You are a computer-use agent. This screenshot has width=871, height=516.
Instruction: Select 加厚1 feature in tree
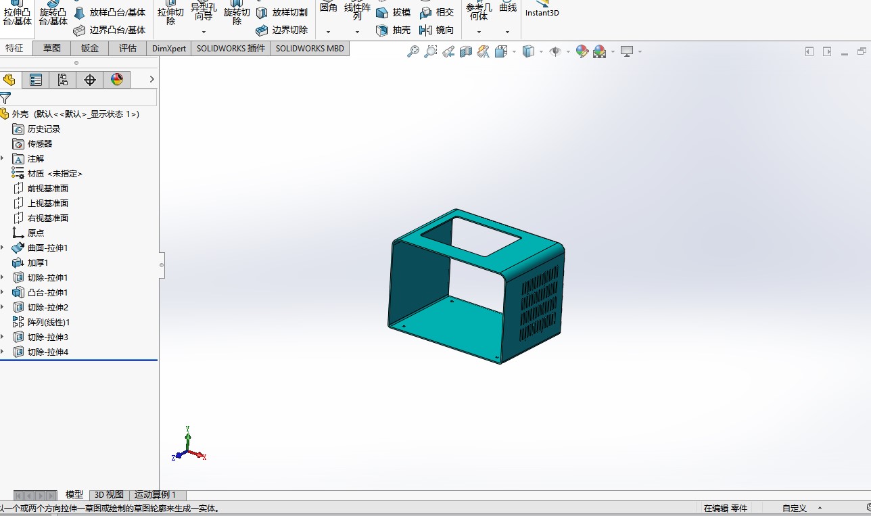31,262
